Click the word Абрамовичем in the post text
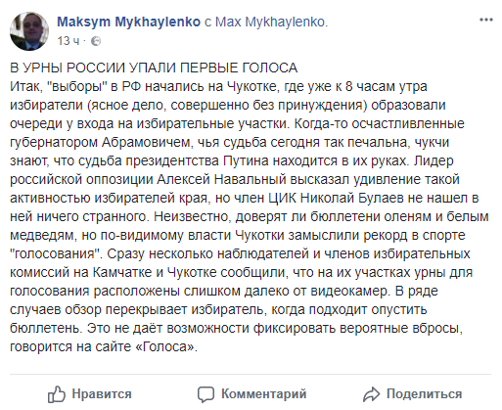Viewport: 502px width, 410px height. (x=146, y=142)
